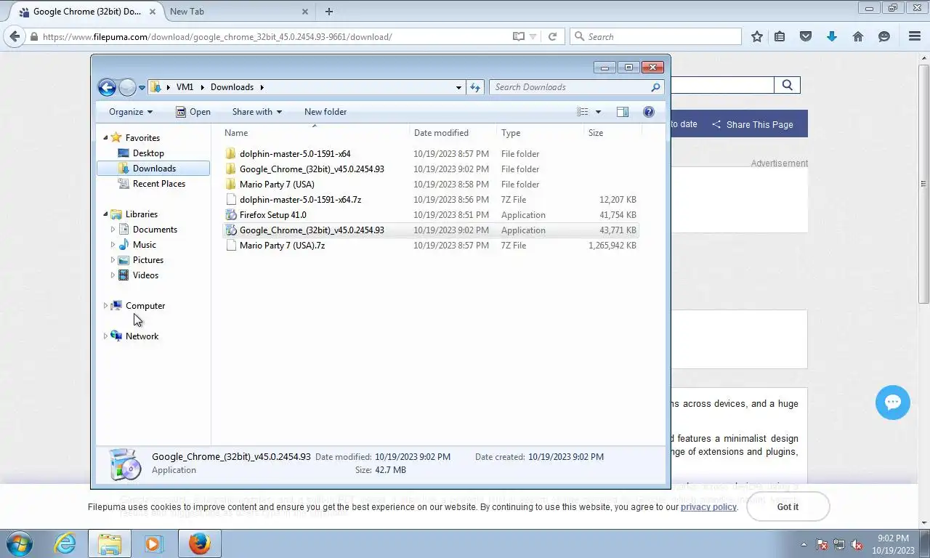Open the Organize menu

pos(131,112)
